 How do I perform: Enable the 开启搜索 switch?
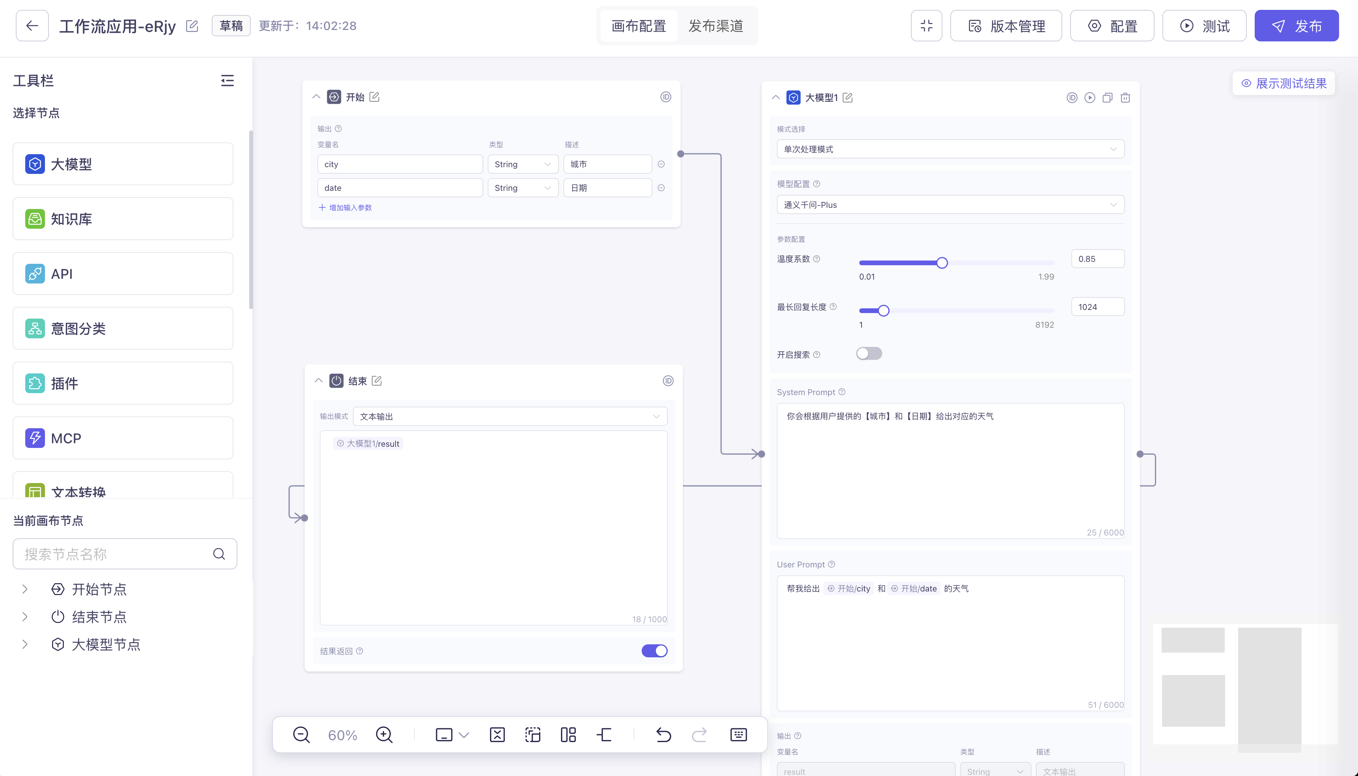coord(869,354)
